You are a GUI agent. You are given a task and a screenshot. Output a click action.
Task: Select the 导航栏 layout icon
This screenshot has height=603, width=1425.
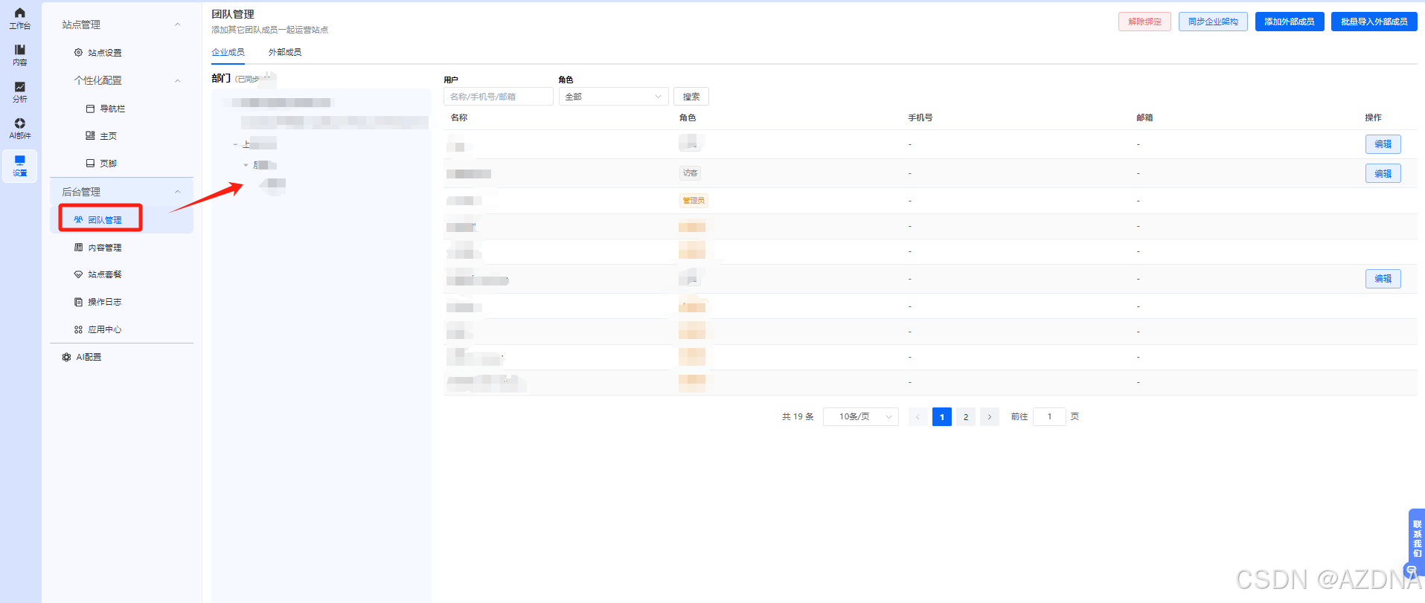90,109
